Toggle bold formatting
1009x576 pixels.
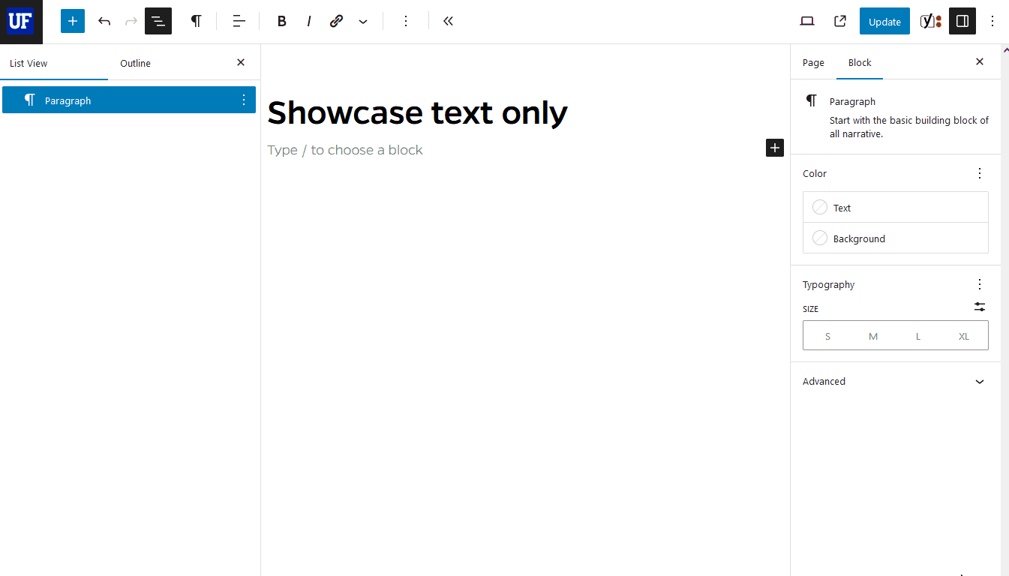(x=281, y=21)
